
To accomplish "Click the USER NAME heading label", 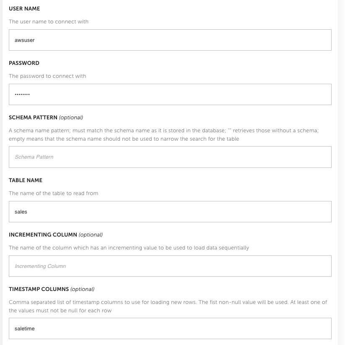I will point(24,8).
